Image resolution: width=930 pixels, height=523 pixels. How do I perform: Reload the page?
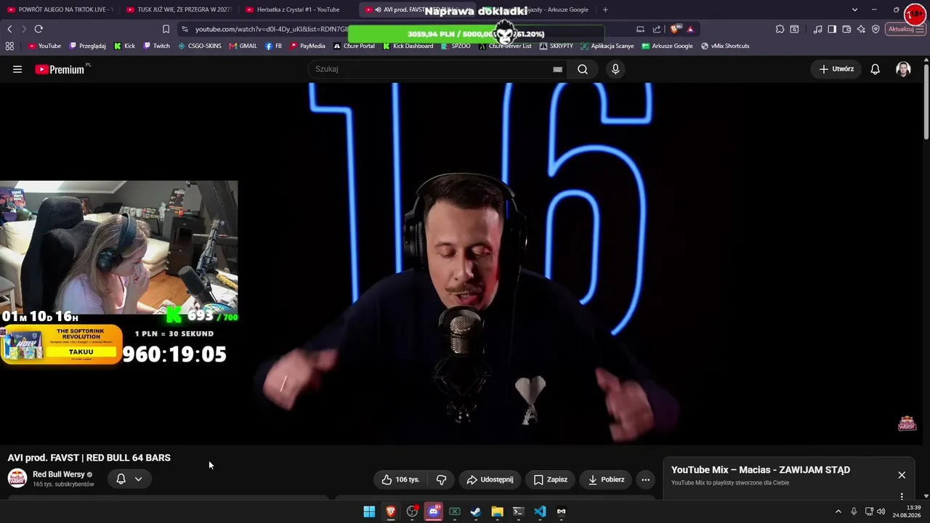[39, 29]
